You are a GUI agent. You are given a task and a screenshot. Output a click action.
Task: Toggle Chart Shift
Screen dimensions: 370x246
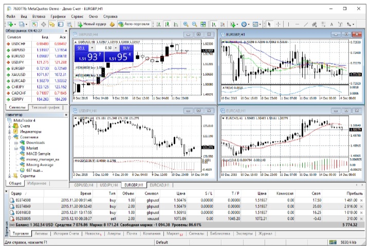point(223,24)
